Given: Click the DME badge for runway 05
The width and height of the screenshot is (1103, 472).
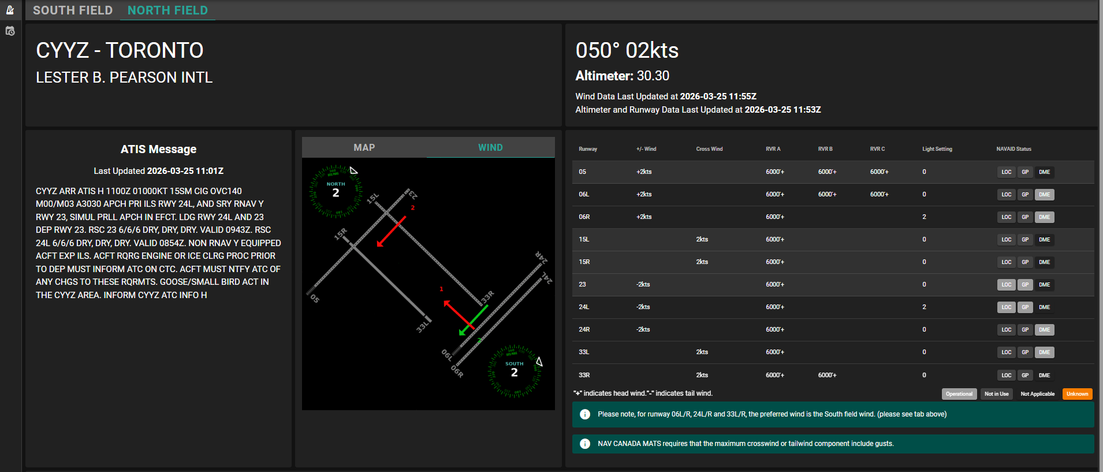Looking at the screenshot, I should coord(1045,172).
